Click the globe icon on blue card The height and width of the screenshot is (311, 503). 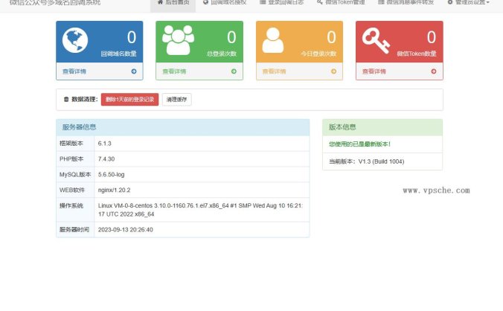click(x=75, y=40)
